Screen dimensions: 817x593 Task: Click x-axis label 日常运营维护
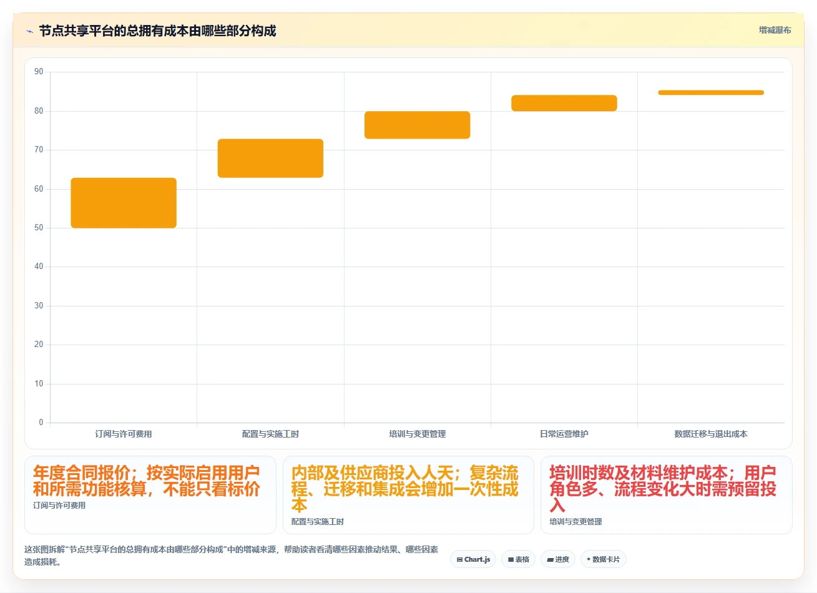click(564, 434)
